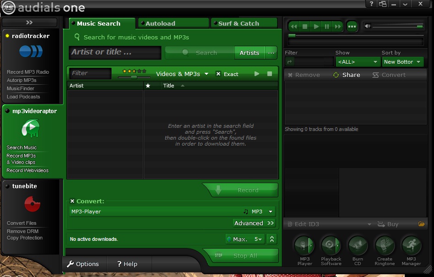Image resolution: width=434 pixels, height=277 pixels.
Task: Click Convert in track list toolbar
Action: (x=389, y=75)
